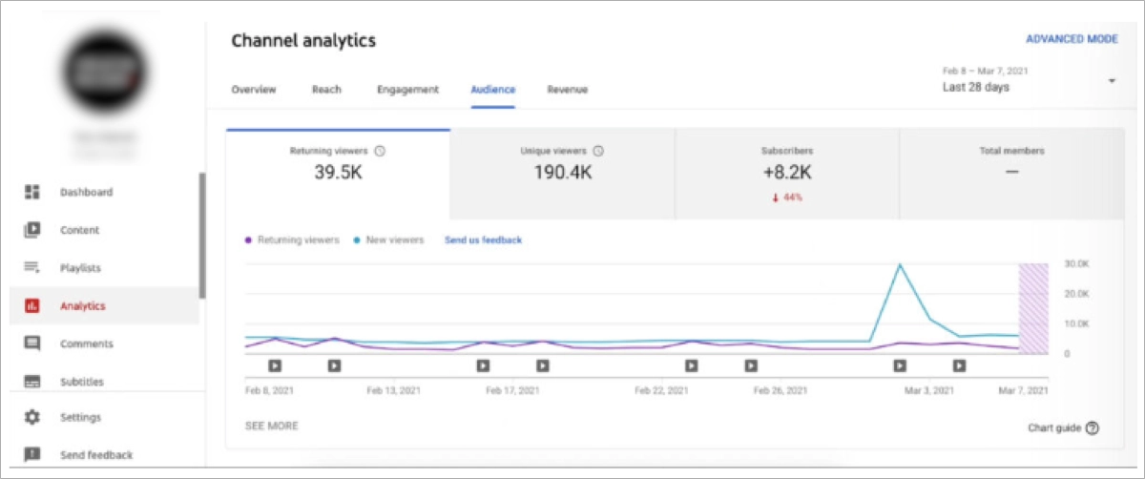
Task: Open the Chart guide
Action: pos(1064,428)
